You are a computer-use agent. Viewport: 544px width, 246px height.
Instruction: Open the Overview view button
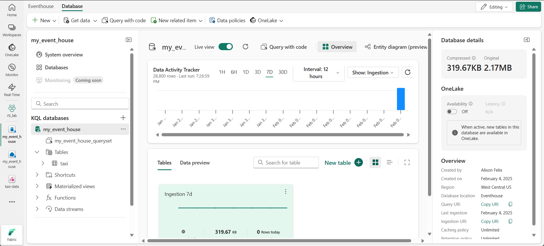[x=337, y=47]
